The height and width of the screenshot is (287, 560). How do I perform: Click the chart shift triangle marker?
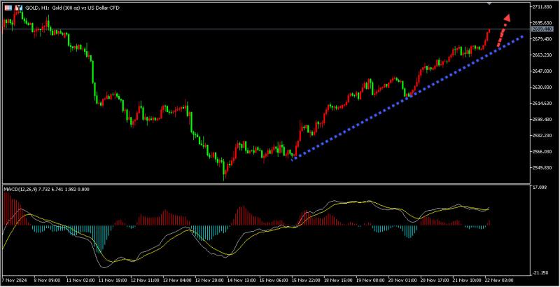coord(489,3)
